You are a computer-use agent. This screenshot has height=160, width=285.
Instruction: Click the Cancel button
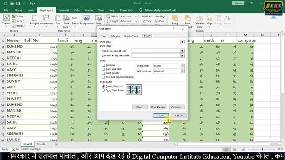point(179,116)
